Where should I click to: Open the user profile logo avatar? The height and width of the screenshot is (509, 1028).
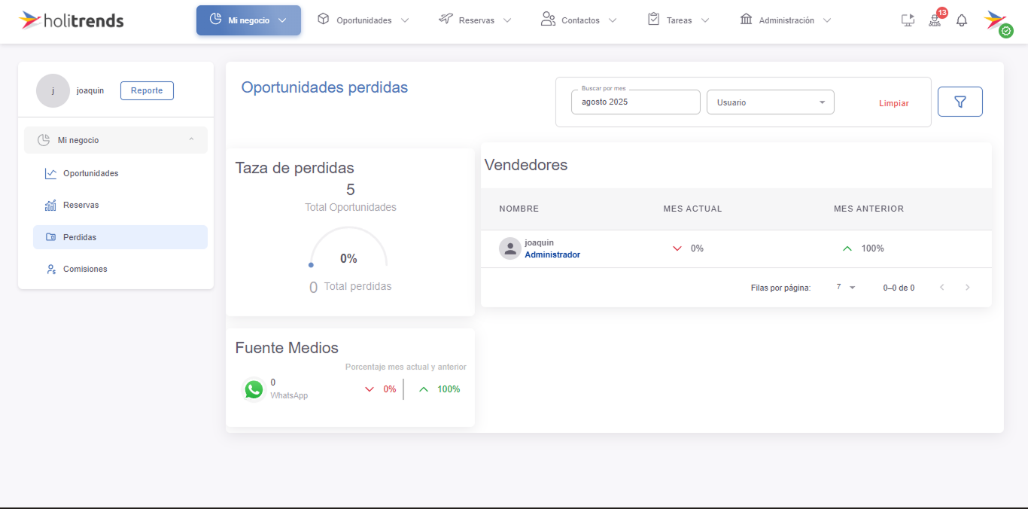click(x=996, y=21)
